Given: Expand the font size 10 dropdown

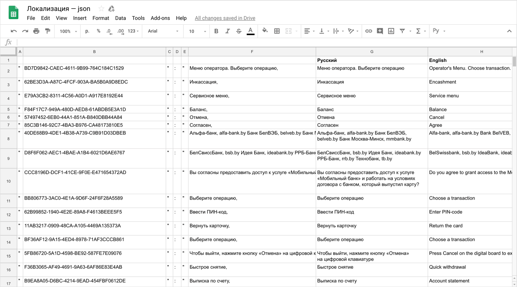Looking at the screenshot, I should (197, 31).
